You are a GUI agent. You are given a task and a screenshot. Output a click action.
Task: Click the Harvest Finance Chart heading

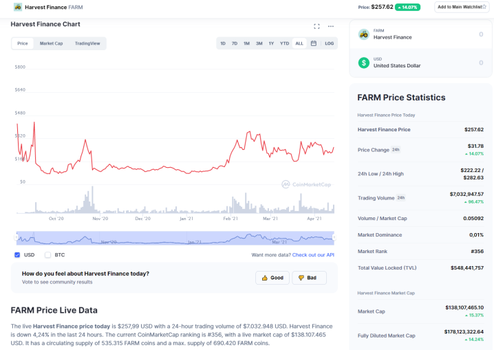[x=45, y=24]
